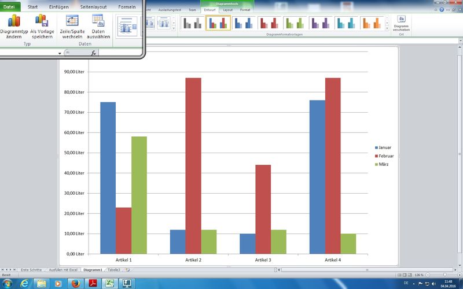The height and width of the screenshot is (289, 463).
Task: Expand the formula bar
Action: coord(460,40)
